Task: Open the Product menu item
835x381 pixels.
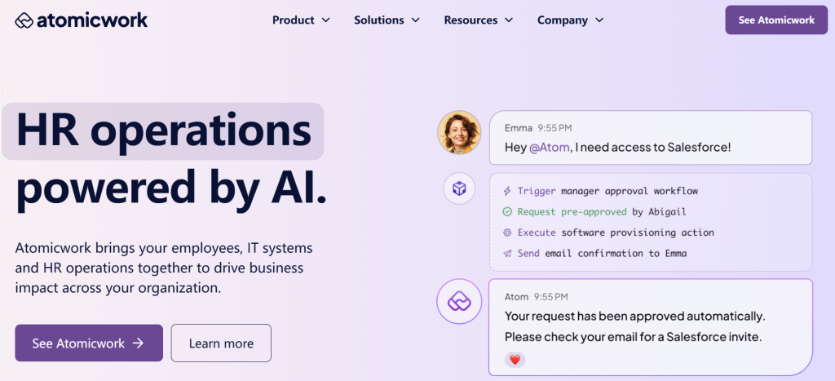Action: 293,20
